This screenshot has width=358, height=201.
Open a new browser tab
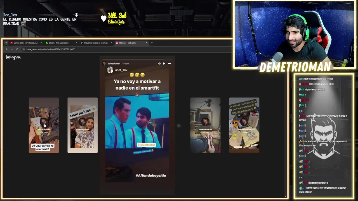(152, 43)
